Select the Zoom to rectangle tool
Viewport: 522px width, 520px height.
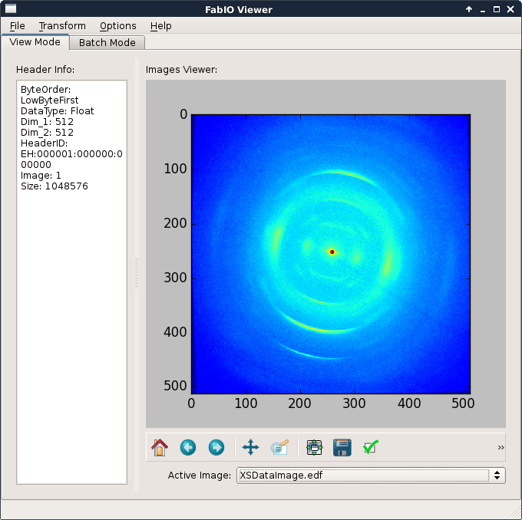[279, 447]
